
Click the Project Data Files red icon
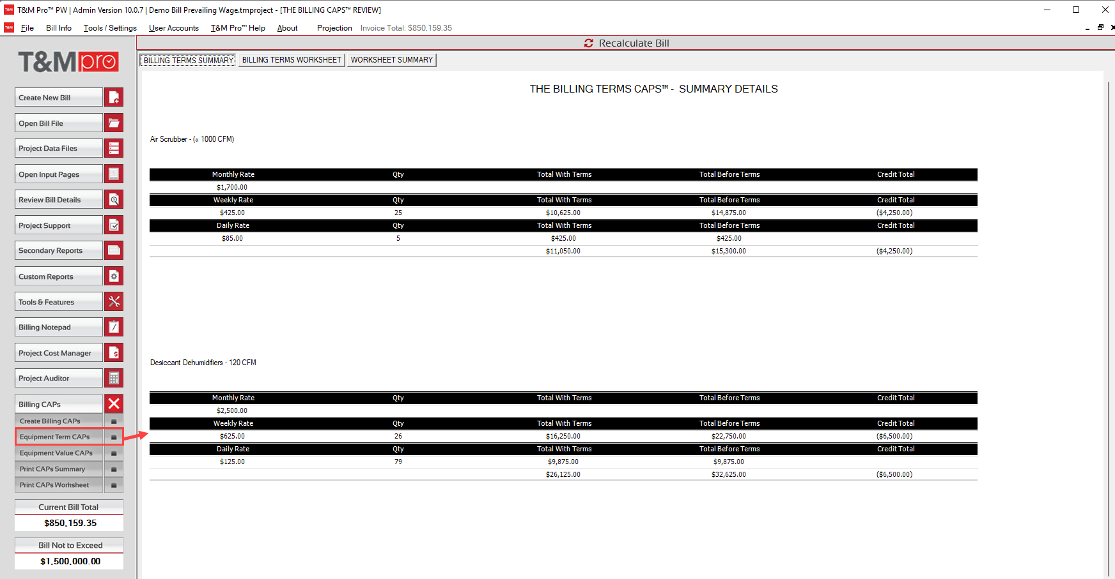click(x=114, y=148)
